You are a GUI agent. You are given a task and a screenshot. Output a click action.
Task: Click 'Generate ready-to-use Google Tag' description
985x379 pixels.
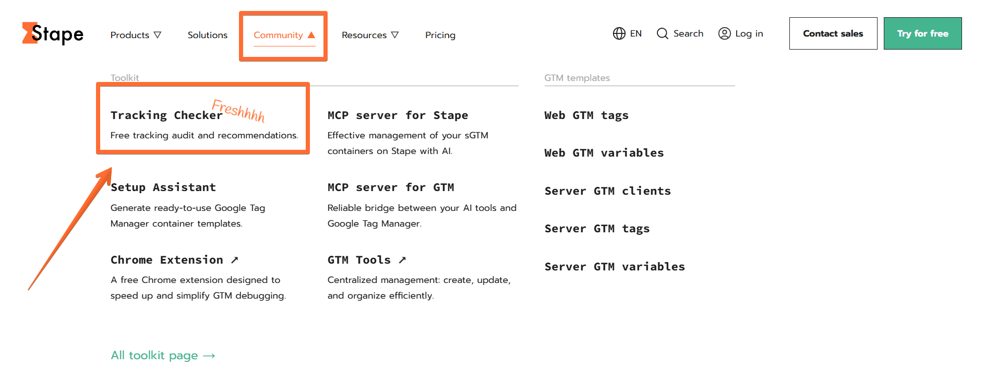point(188,208)
